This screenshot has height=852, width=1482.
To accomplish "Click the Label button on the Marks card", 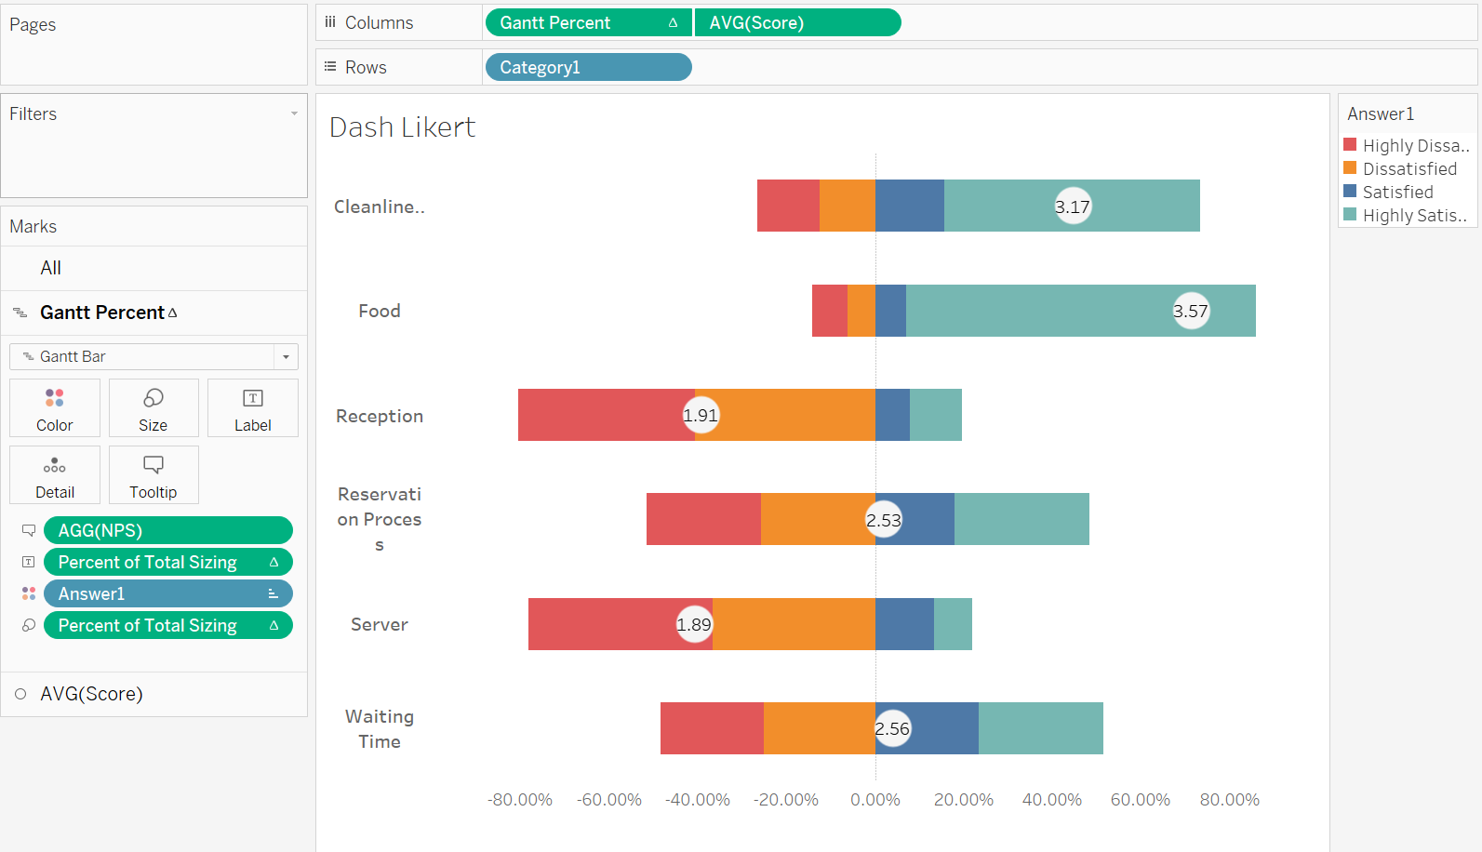I will coord(252,407).
